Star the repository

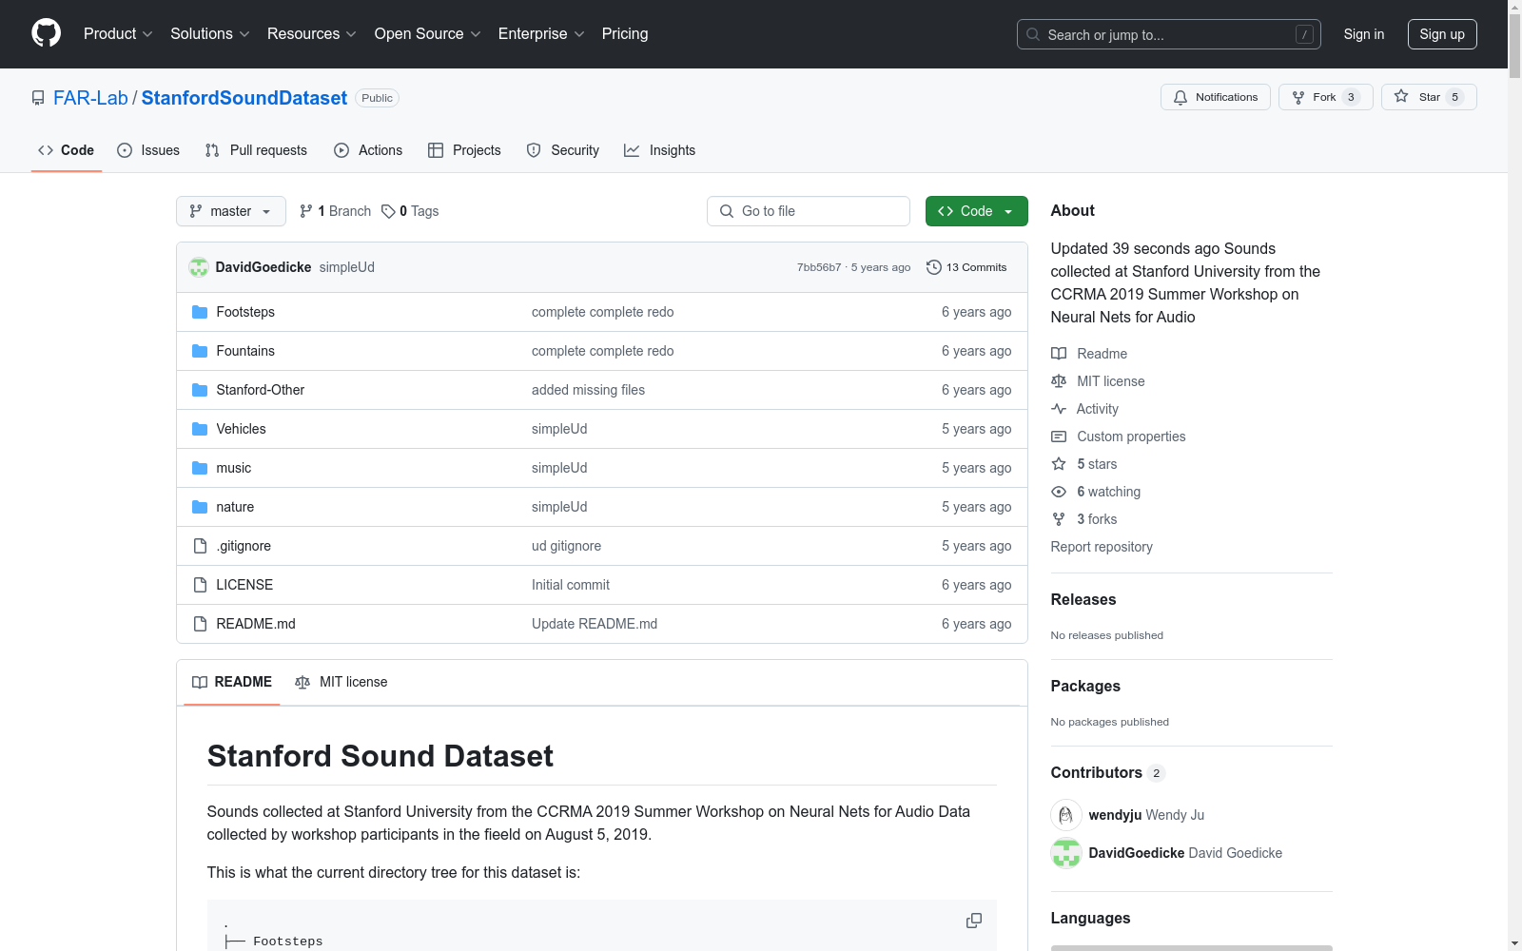(1429, 97)
